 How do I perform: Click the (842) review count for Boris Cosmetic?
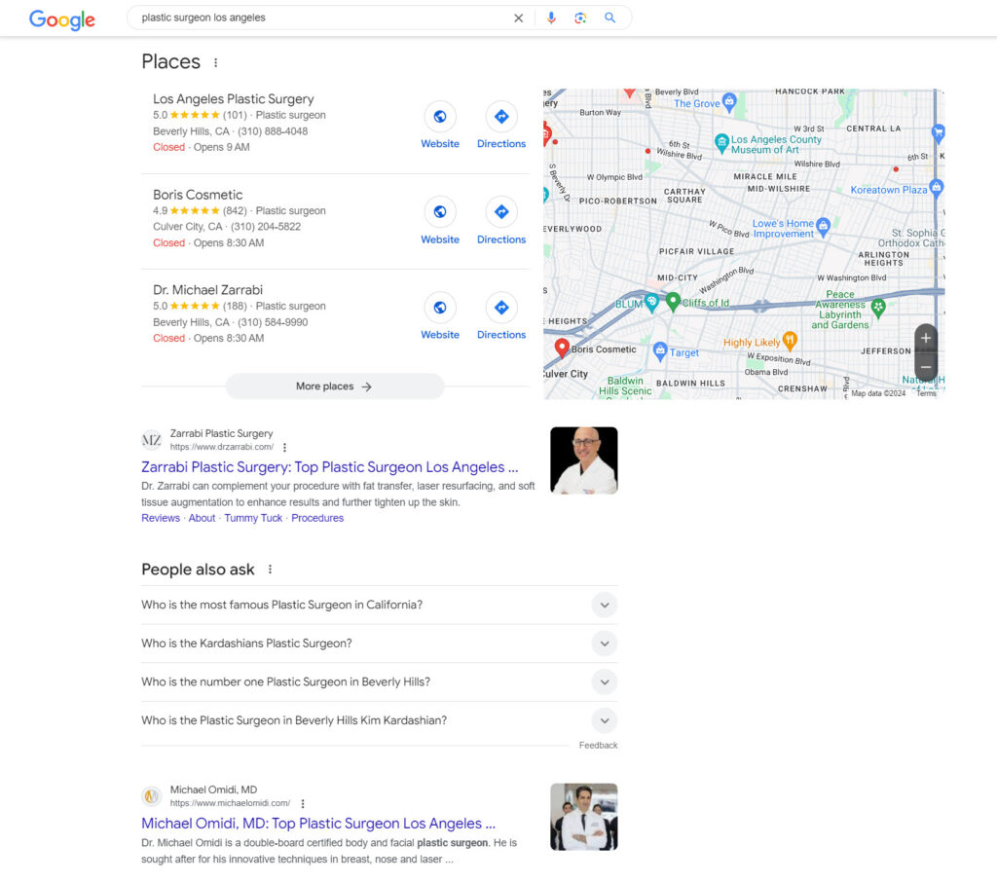pyautogui.click(x=235, y=211)
